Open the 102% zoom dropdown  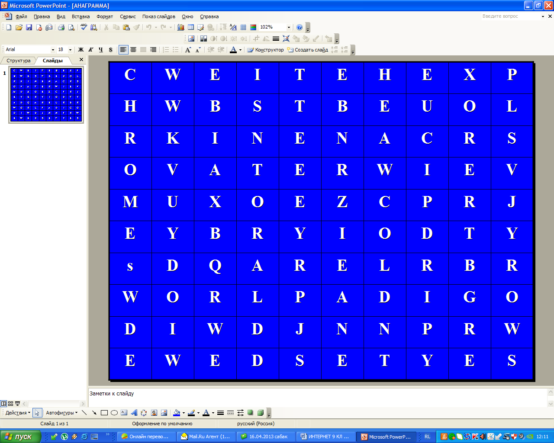[x=289, y=27]
